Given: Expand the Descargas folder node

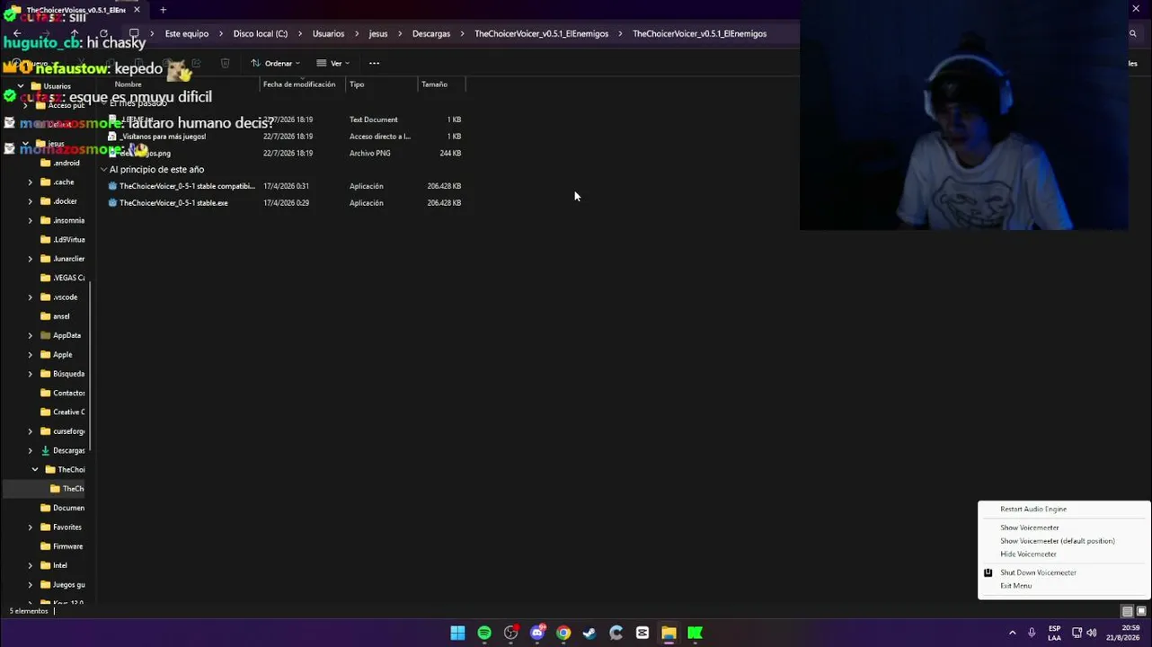Looking at the screenshot, I should 31,451.
